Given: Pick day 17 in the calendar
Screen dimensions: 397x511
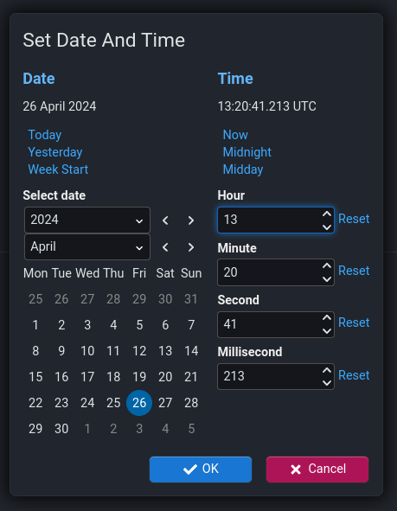Looking at the screenshot, I should tap(87, 377).
